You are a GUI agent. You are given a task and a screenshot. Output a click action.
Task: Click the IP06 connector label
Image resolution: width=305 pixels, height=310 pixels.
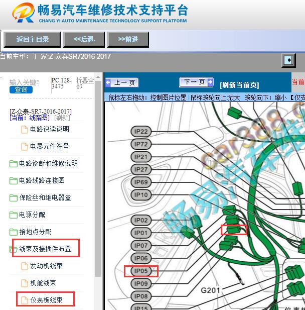[x=141, y=258]
